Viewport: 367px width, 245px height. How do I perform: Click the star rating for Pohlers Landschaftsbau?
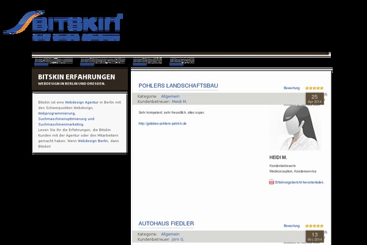[314, 88]
